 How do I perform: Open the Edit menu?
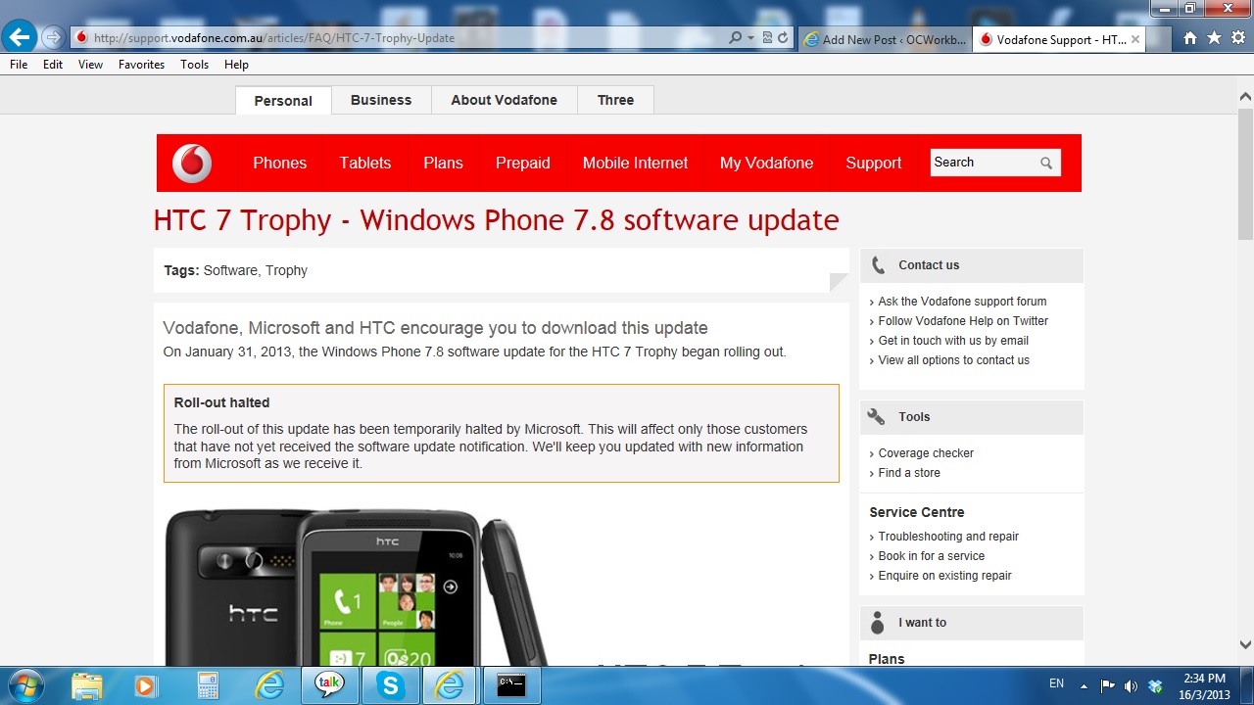(53, 65)
